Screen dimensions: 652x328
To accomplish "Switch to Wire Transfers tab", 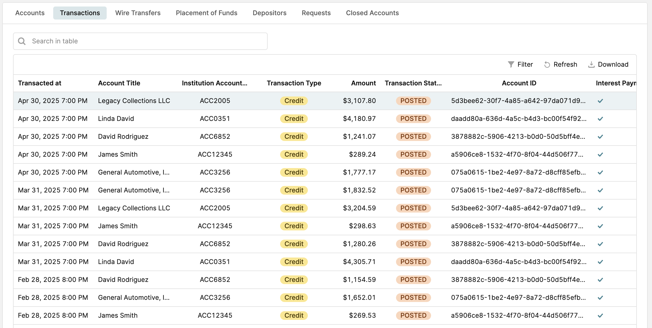I will [138, 13].
